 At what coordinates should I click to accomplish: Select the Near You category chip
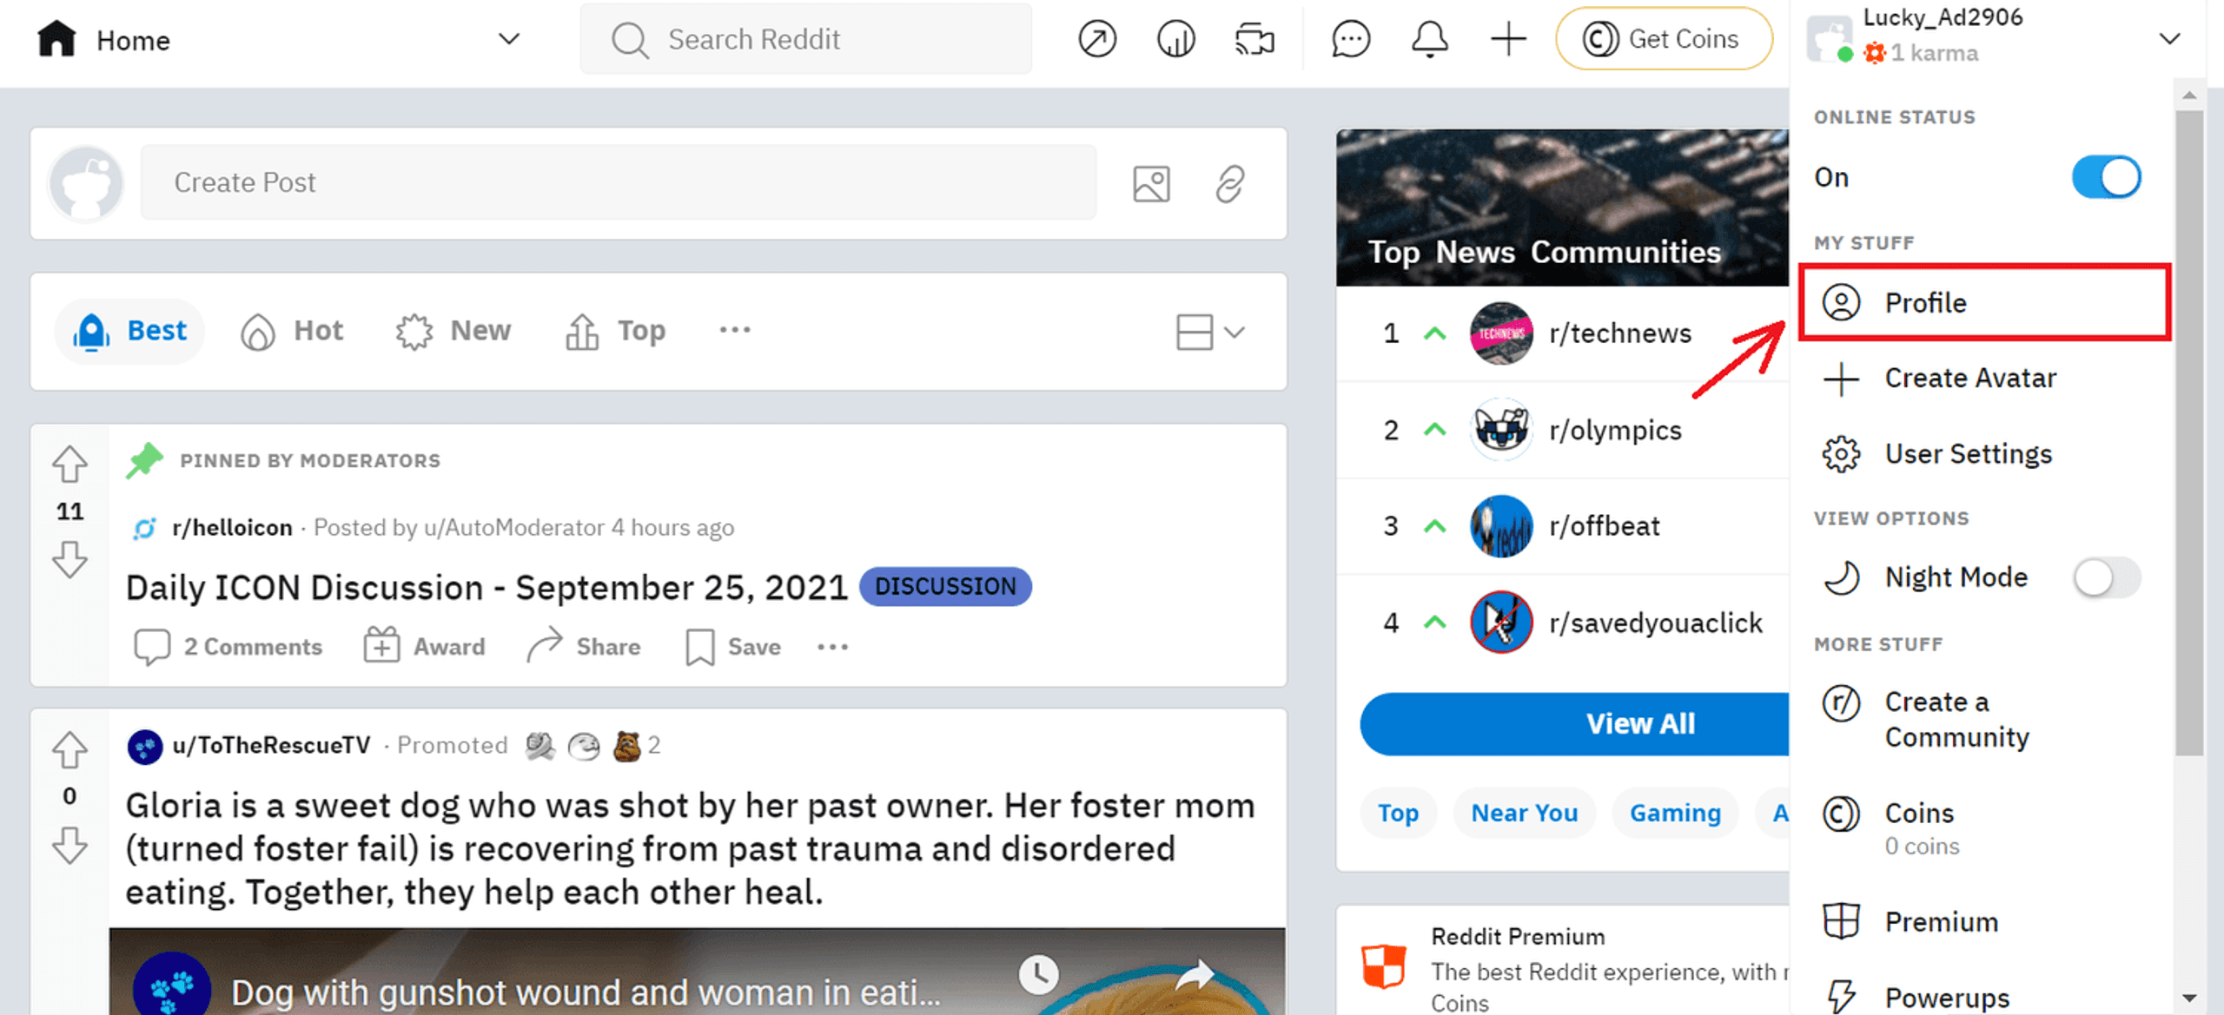pos(1524,814)
